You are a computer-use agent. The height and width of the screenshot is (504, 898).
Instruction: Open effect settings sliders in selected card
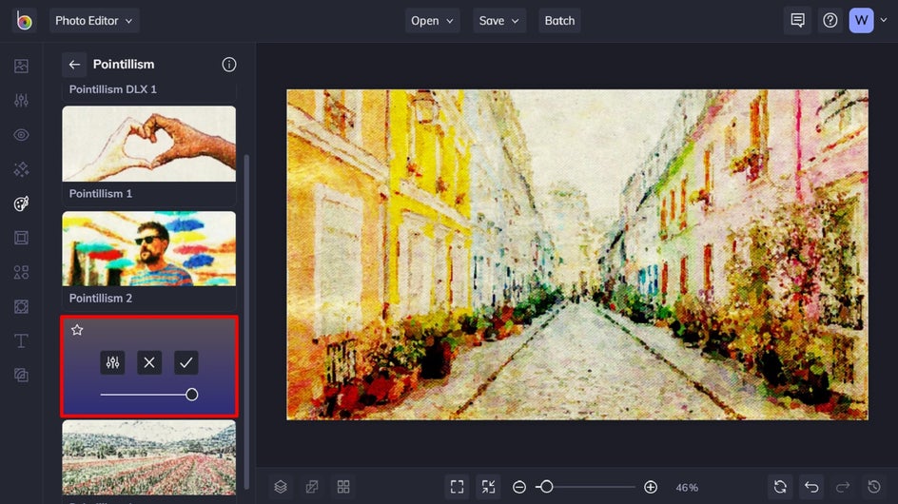(112, 362)
